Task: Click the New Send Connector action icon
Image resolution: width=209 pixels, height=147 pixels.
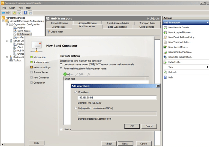Action: pyautogui.click(x=165, y=52)
